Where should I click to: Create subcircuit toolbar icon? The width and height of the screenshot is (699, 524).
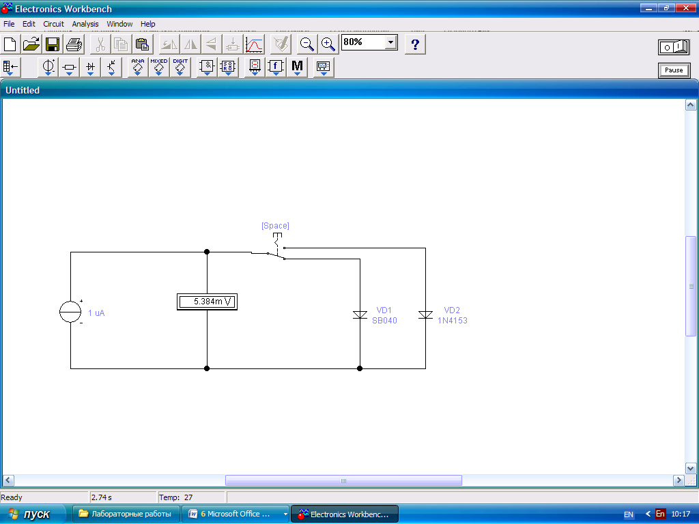pos(232,44)
